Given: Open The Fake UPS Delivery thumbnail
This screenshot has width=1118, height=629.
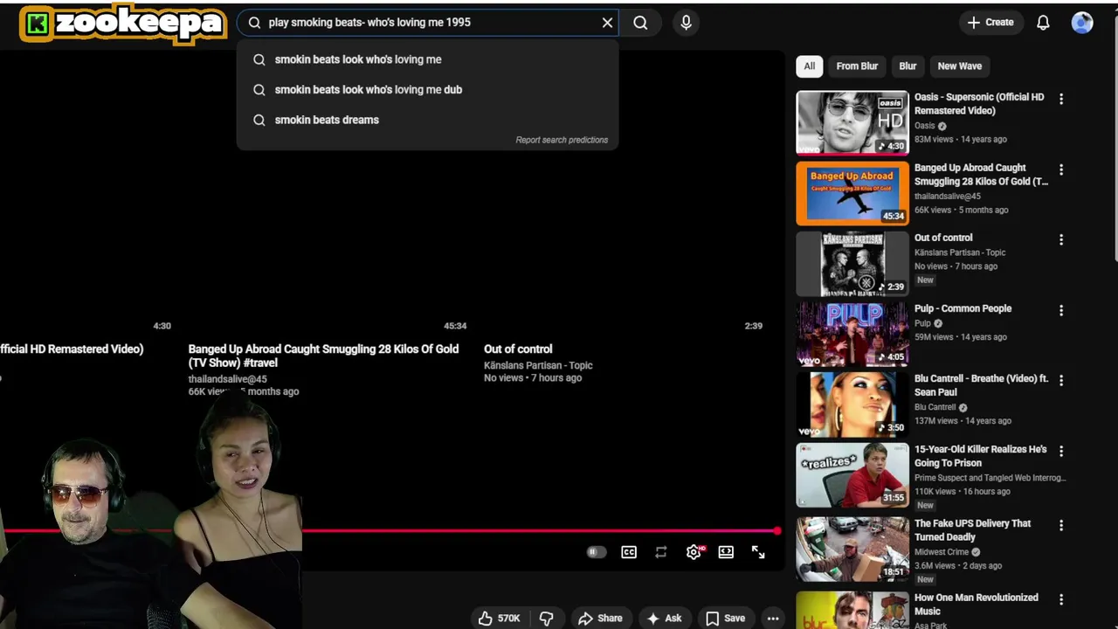Looking at the screenshot, I should (852, 550).
